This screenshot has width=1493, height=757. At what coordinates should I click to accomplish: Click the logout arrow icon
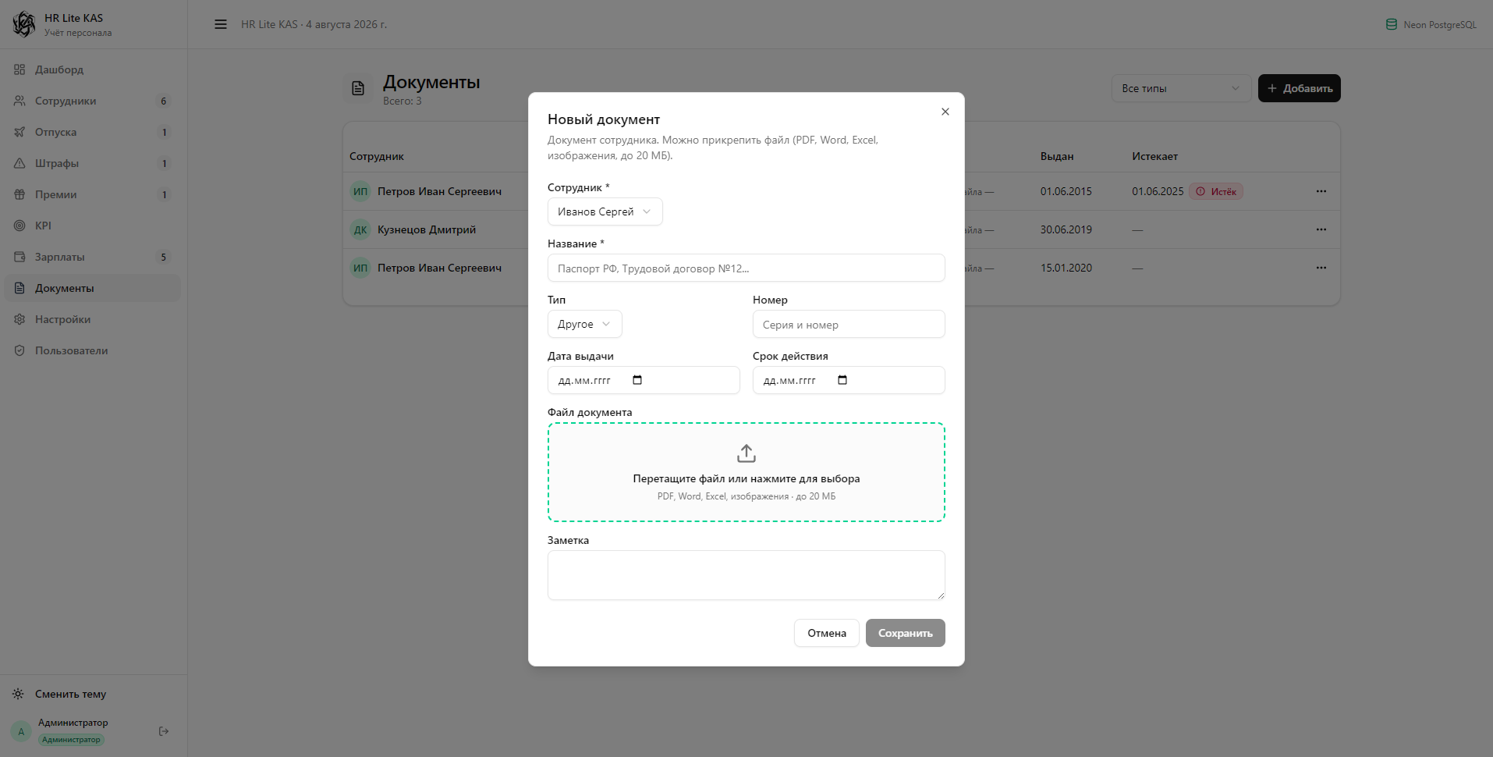[164, 731]
